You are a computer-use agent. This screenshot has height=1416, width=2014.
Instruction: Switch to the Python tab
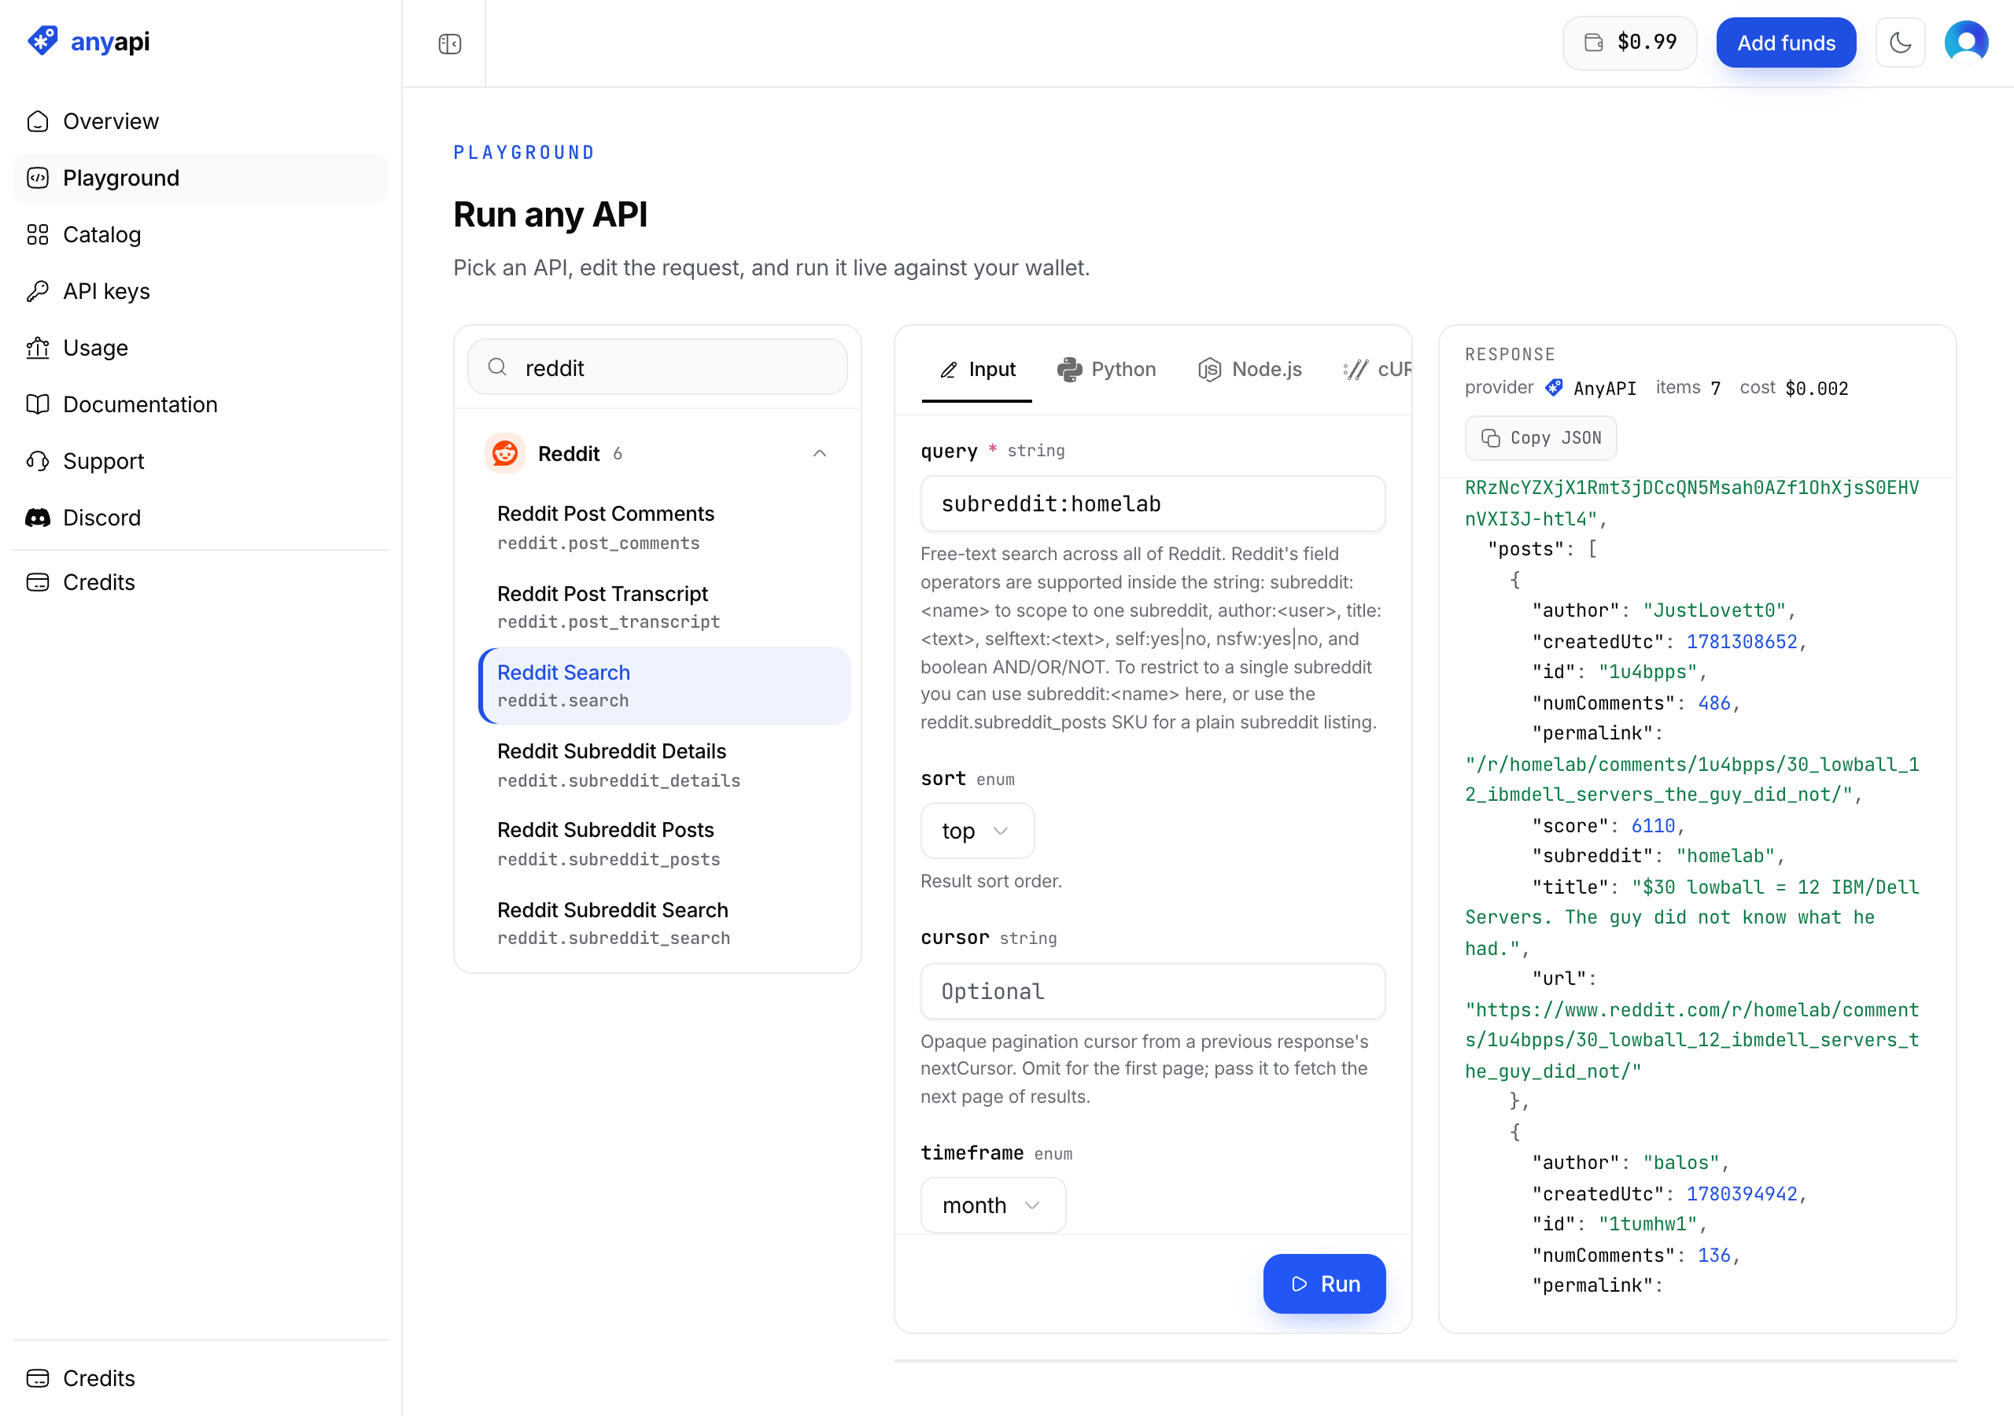coord(1106,370)
